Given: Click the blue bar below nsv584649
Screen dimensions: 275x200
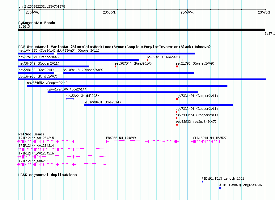Looking at the screenshot, I should pyautogui.click(x=53, y=66).
